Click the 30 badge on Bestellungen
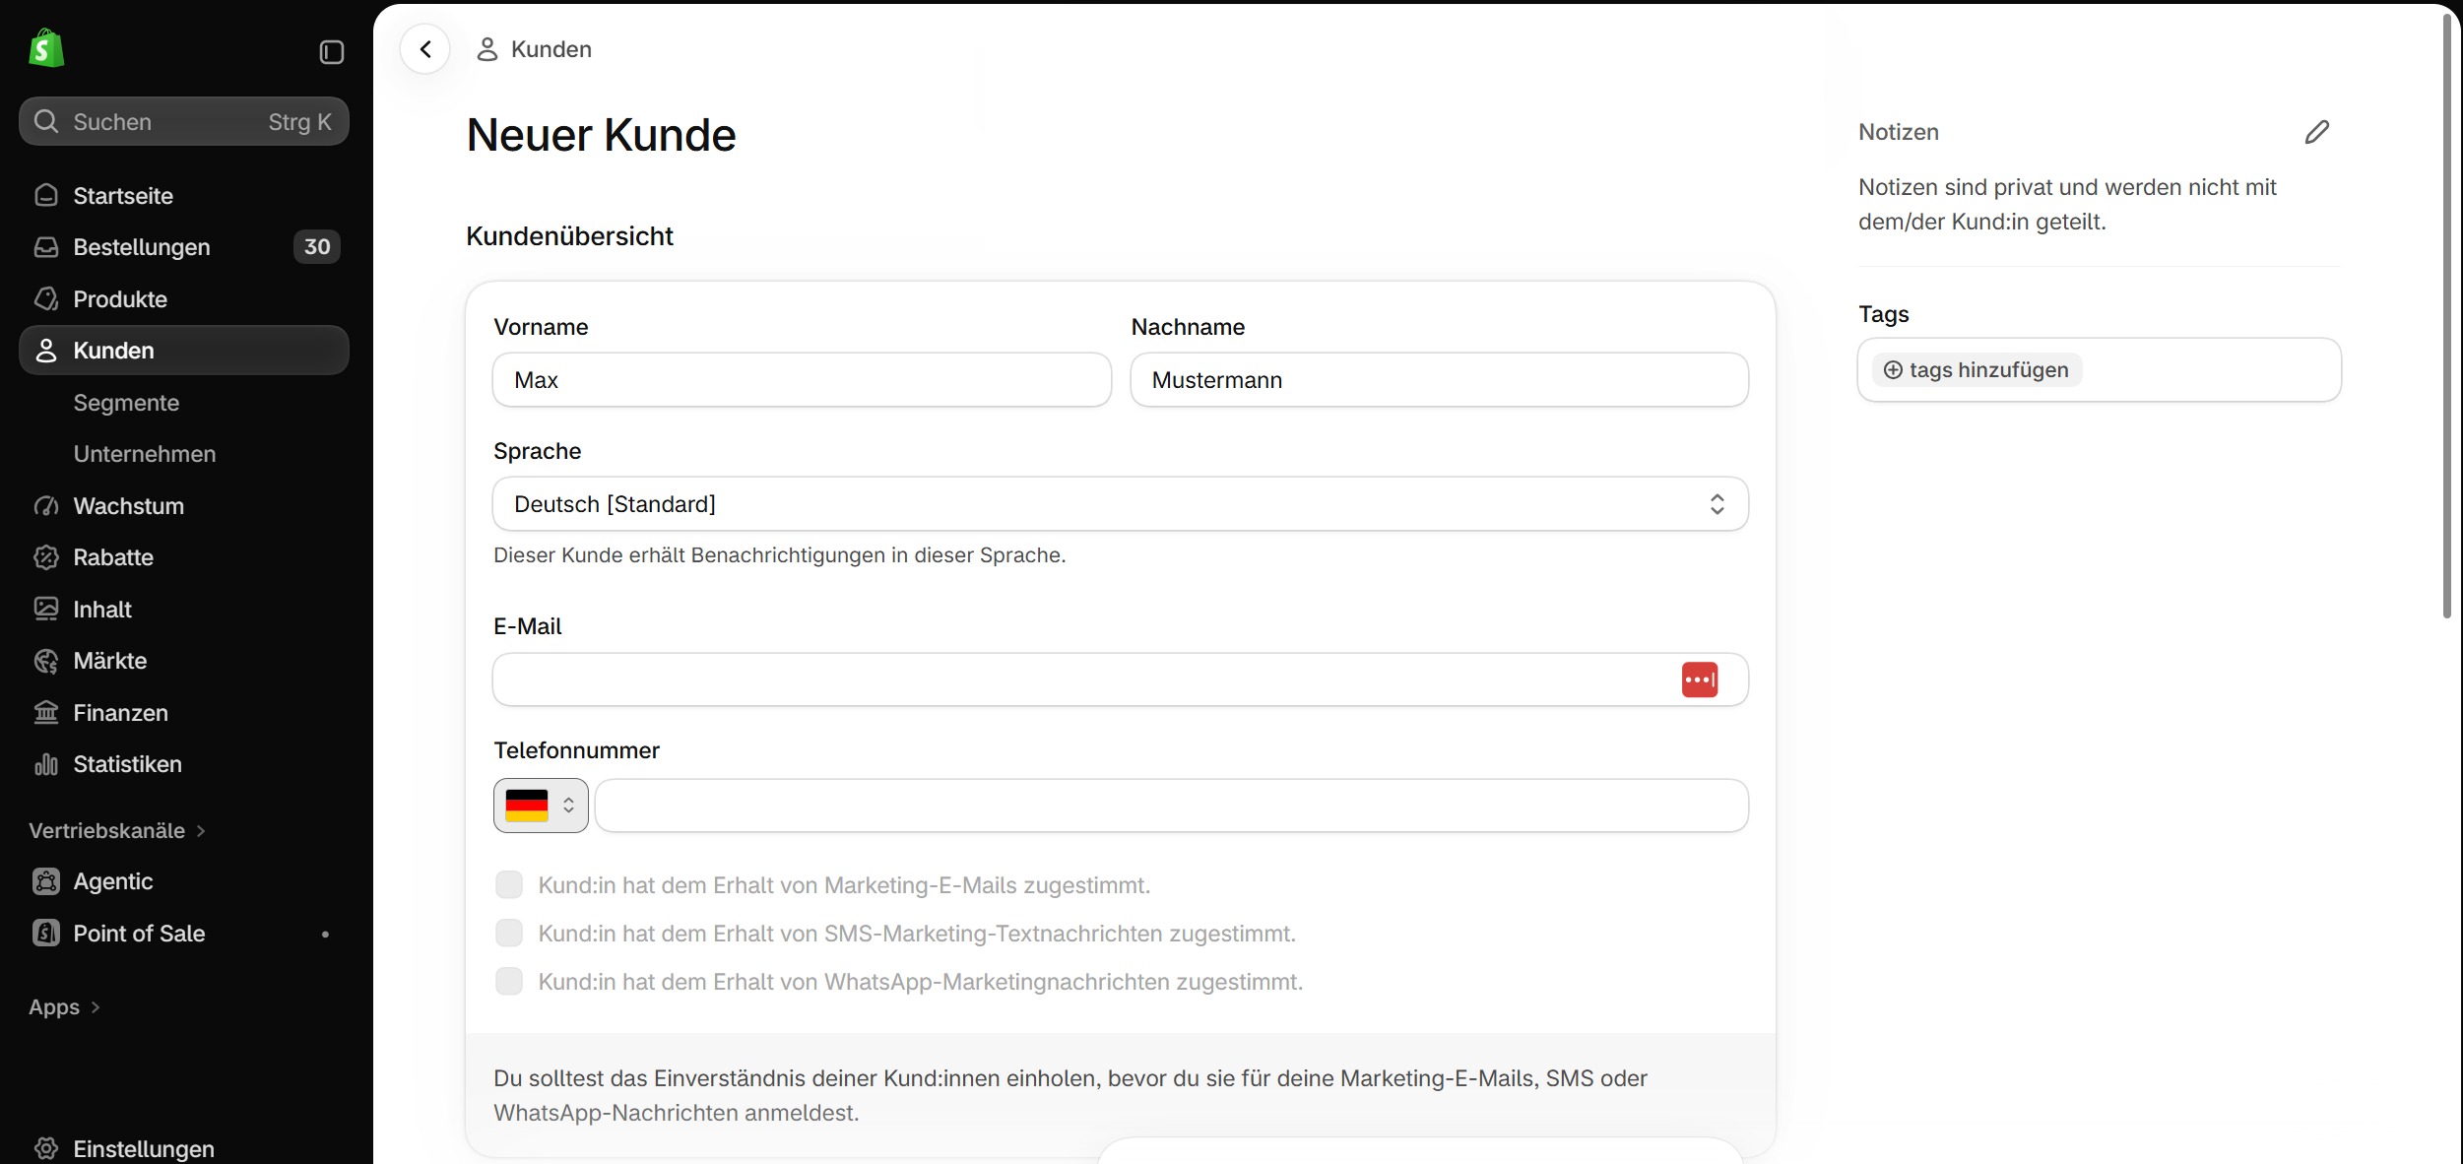Screen dimensions: 2463x1164 click(x=317, y=247)
